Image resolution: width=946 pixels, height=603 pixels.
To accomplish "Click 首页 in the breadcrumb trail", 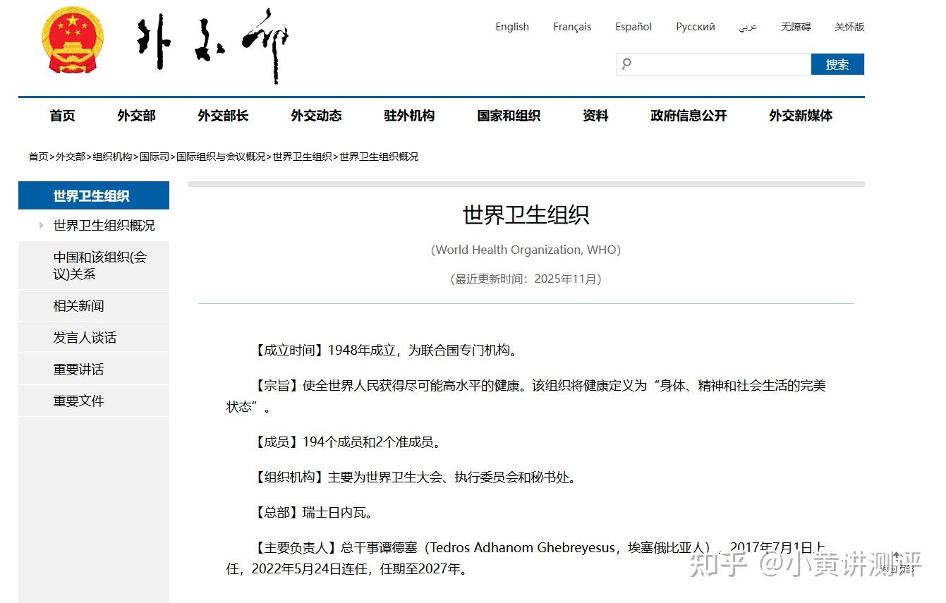I will tap(38, 157).
